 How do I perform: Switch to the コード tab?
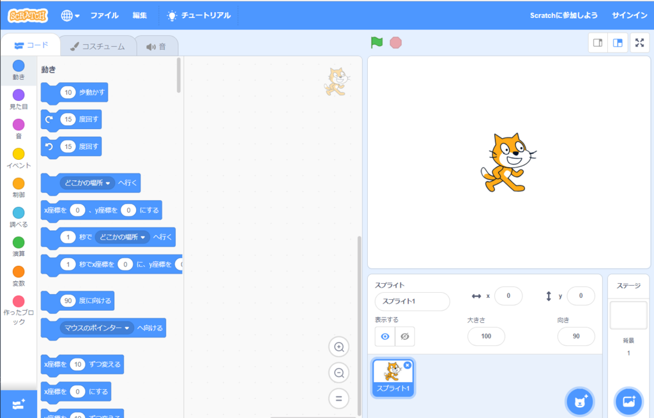click(x=31, y=45)
